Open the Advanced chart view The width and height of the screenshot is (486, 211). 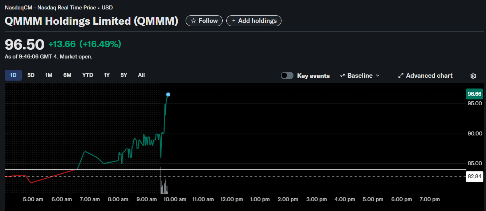click(x=425, y=76)
